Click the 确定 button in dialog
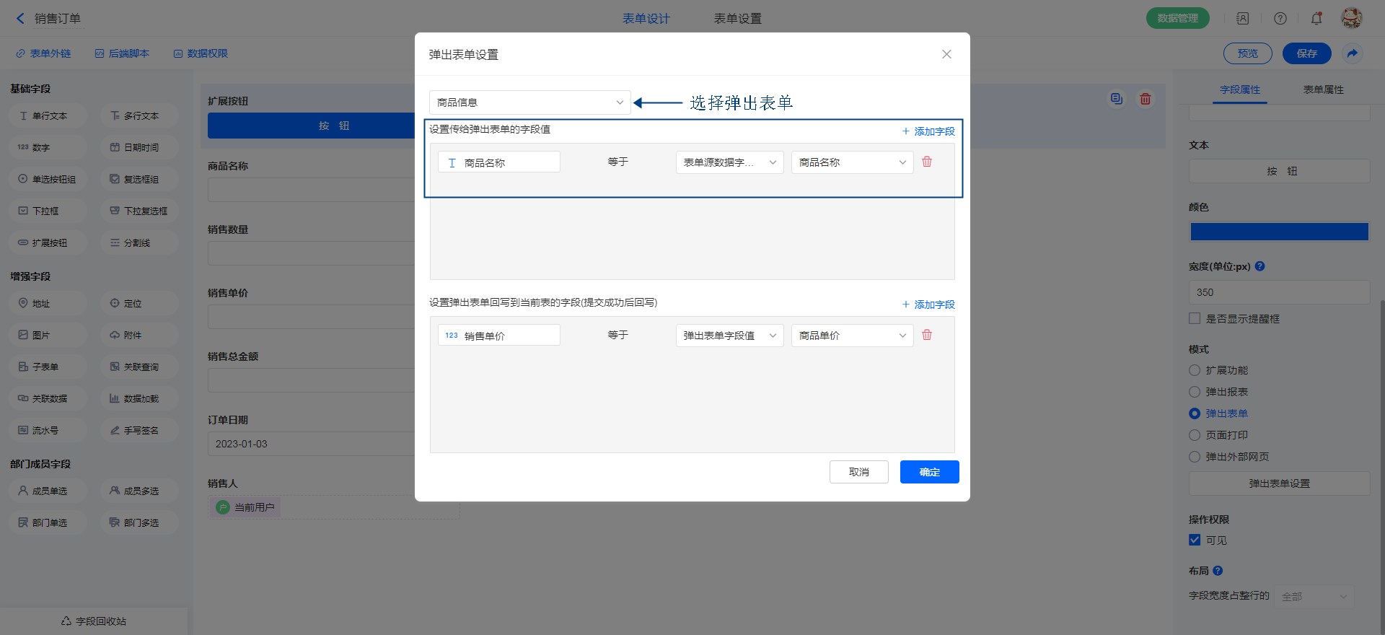The width and height of the screenshot is (1385, 635). point(929,472)
